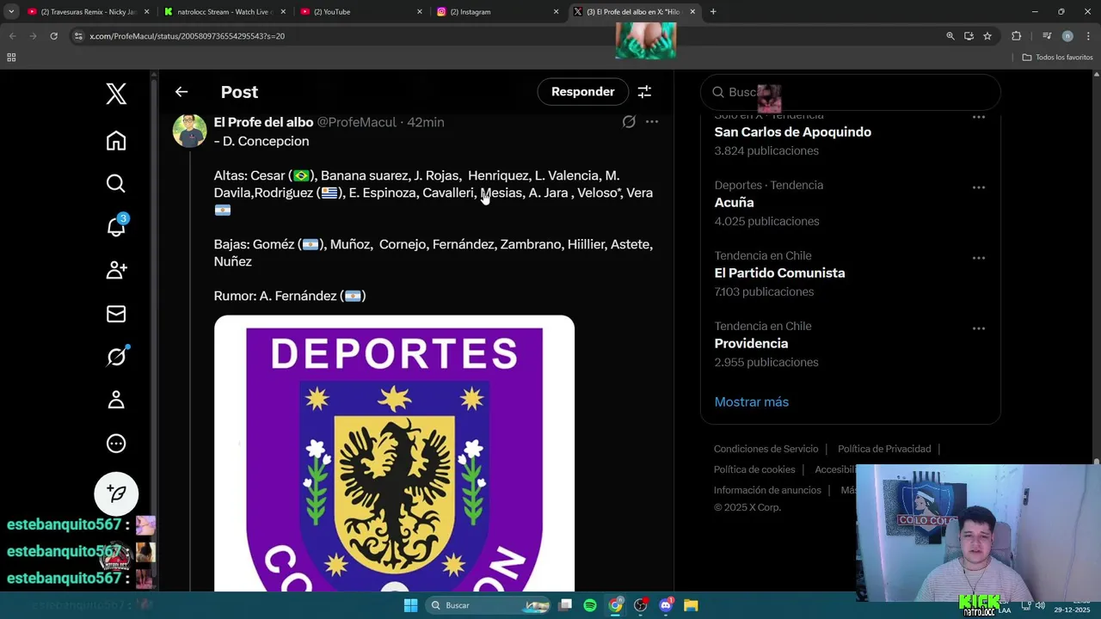
Task: Open the apps grid in bookmarks bar
Action: 11,58
